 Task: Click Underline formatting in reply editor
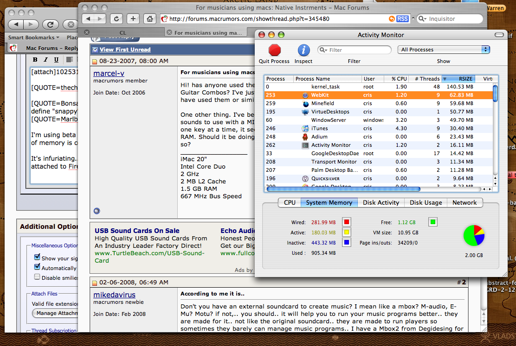(x=56, y=59)
